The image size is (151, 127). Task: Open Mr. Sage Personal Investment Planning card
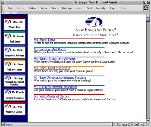tap(14, 80)
